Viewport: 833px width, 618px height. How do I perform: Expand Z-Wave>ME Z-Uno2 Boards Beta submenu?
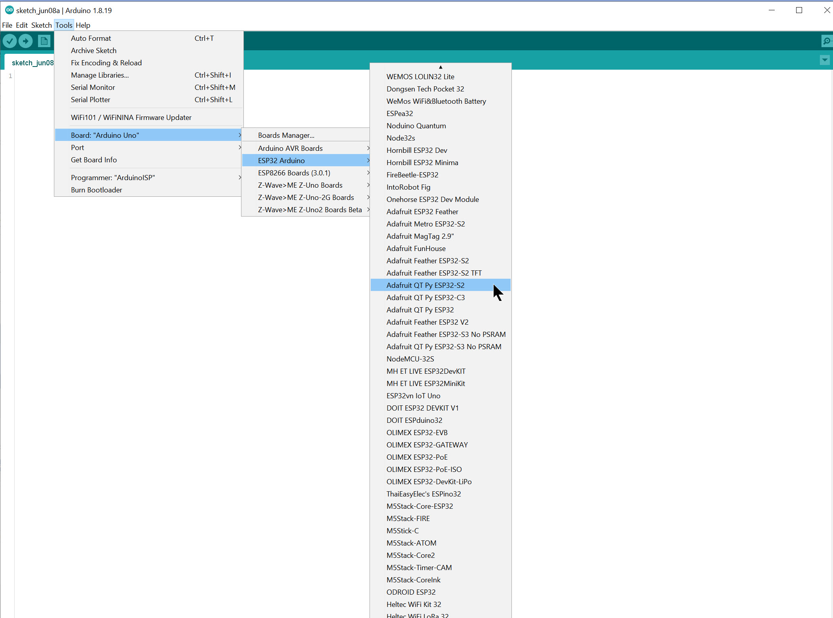[306, 210]
